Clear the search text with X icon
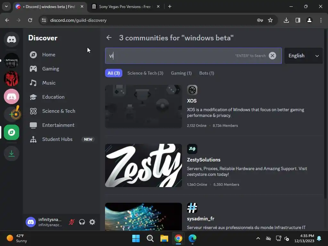Viewport: 328px width, 246px height. coord(272,56)
